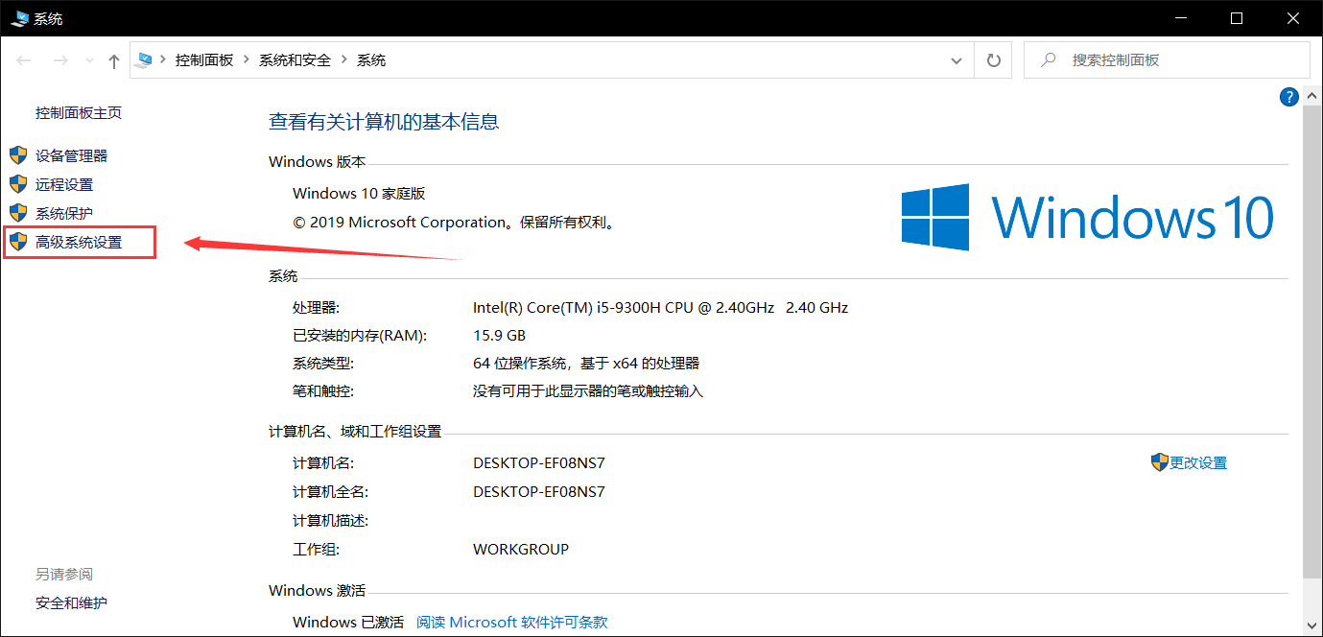The height and width of the screenshot is (637, 1323).
Task: Click shield icon beside 远程设置
Action: [x=18, y=184]
